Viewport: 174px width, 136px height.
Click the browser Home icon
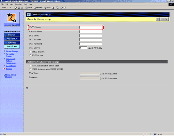coord(22,8)
